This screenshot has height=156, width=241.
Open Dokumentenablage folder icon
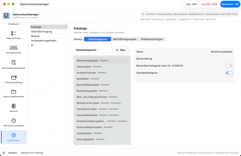14,77
